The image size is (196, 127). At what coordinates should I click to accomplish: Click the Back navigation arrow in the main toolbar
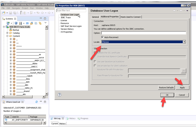click(x=43, y=13)
